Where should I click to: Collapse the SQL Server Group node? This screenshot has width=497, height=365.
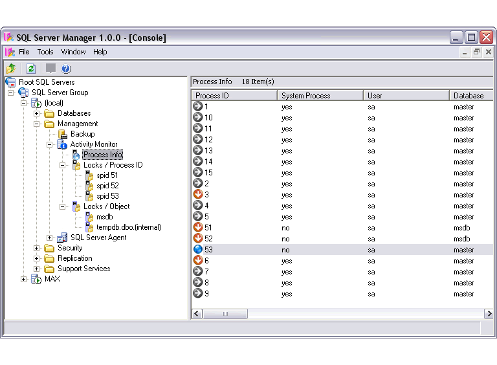pos(11,93)
